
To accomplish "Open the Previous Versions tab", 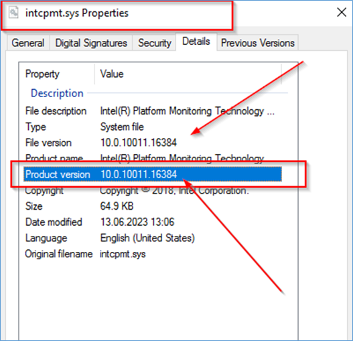I will (x=258, y=43).
